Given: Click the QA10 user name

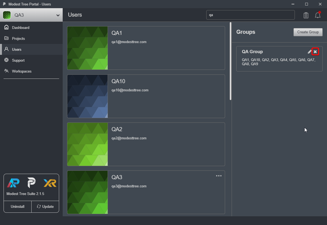Looking at the screenshot, I should [118, 81].
